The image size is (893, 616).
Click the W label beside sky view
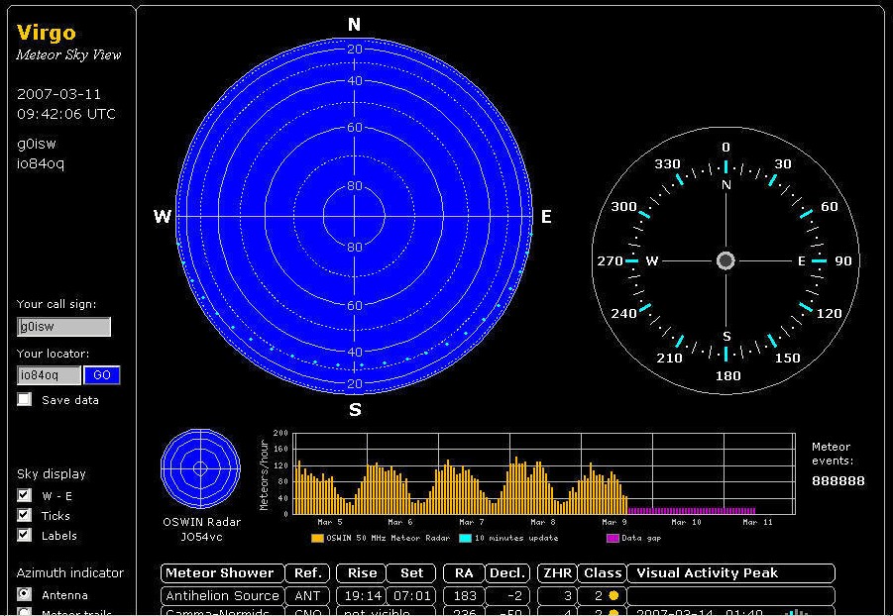click(163, 216)
